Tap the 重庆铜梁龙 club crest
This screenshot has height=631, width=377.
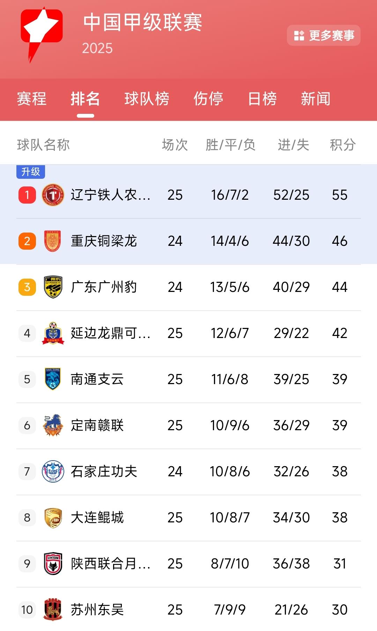pos(53,241)
